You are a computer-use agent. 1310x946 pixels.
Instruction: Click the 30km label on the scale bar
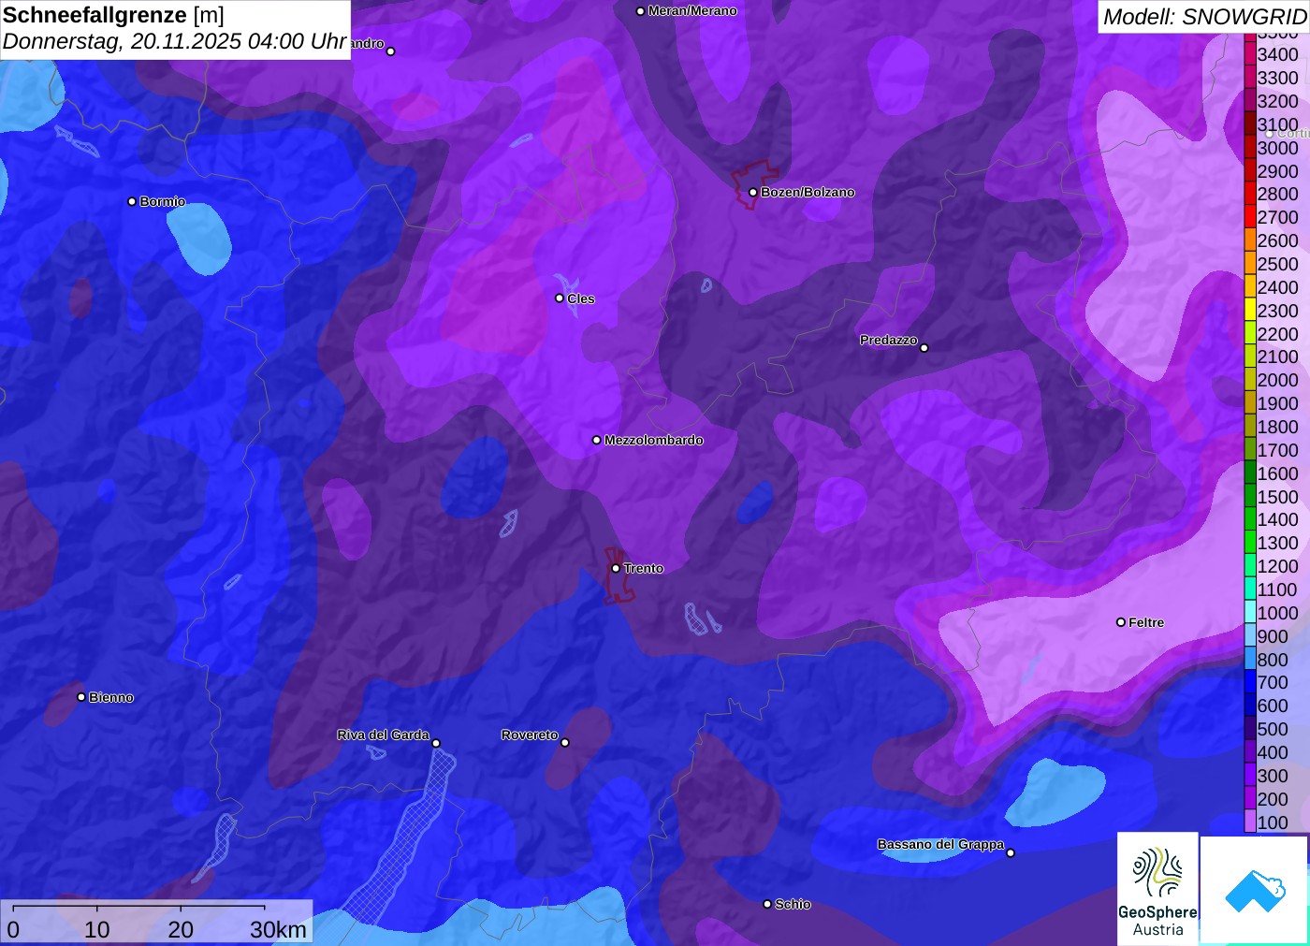click(x=278, y=929)
